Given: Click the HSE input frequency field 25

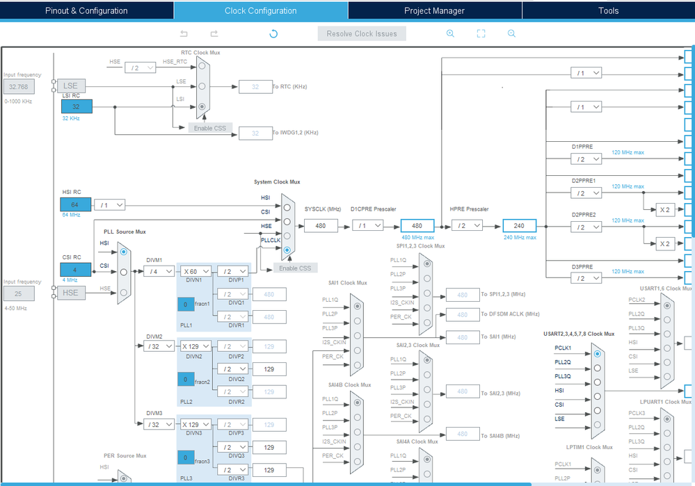Looking at the screenshot, I should (x=19, y=293).
